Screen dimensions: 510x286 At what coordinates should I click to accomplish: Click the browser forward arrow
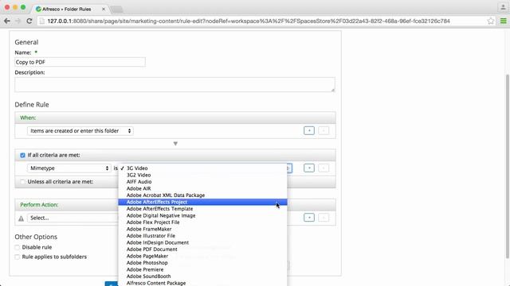(x=18, y=21)
